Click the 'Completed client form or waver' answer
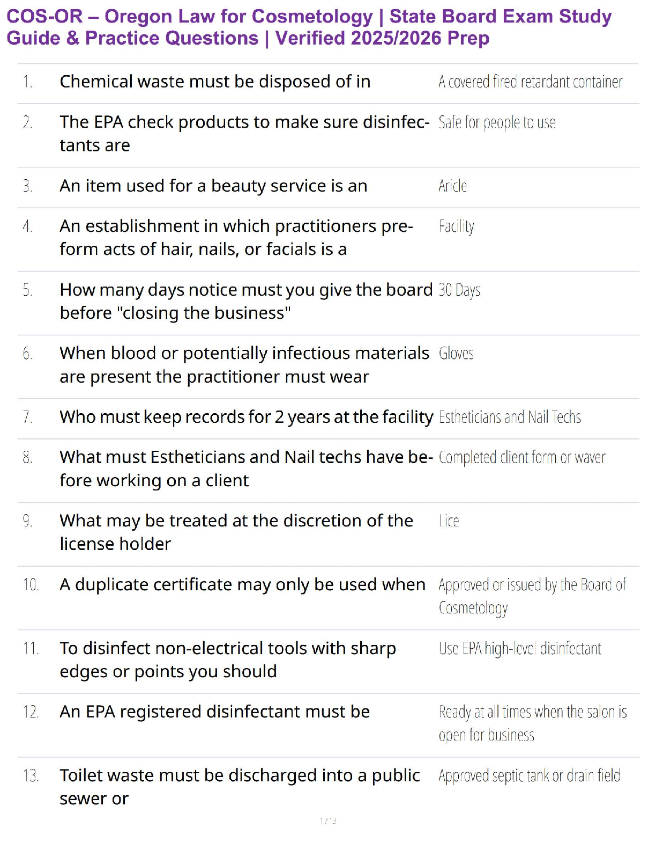 pos(522,458)
